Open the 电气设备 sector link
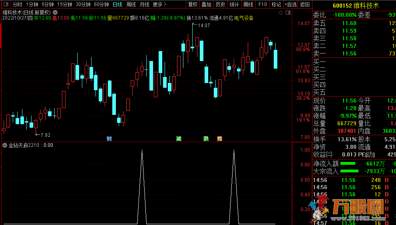 (244, 18)
